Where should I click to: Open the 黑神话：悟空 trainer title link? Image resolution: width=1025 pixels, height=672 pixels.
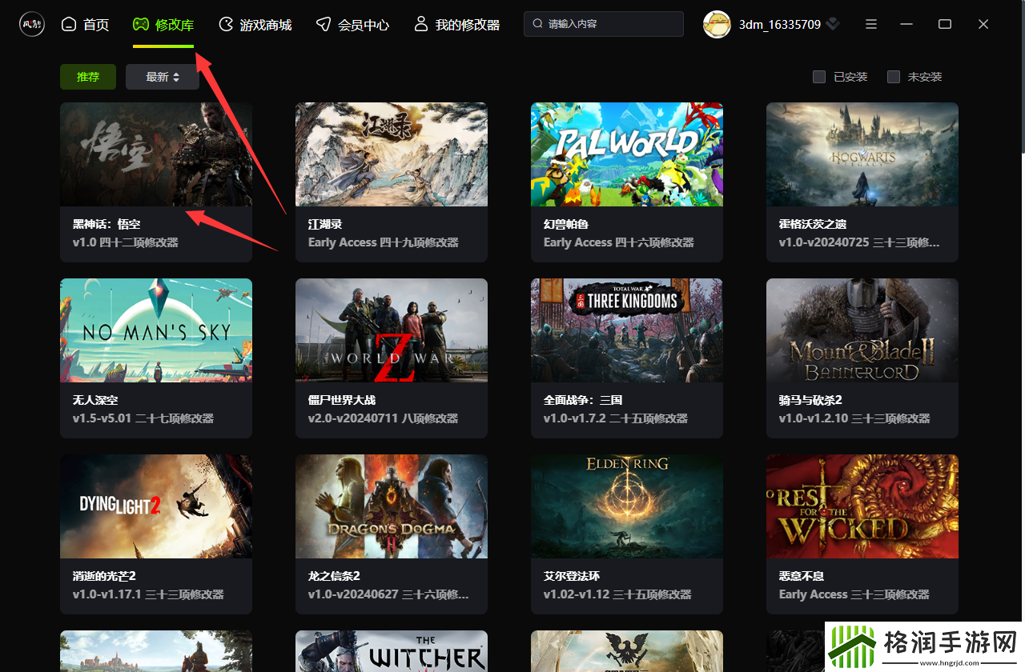[x=107, y=224]
